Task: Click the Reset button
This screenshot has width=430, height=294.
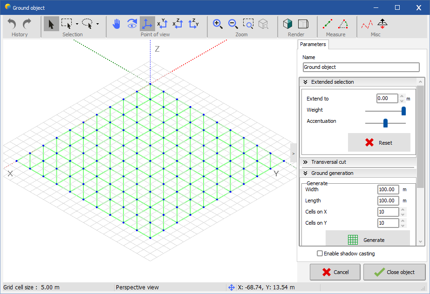Action: pos(379,142)
